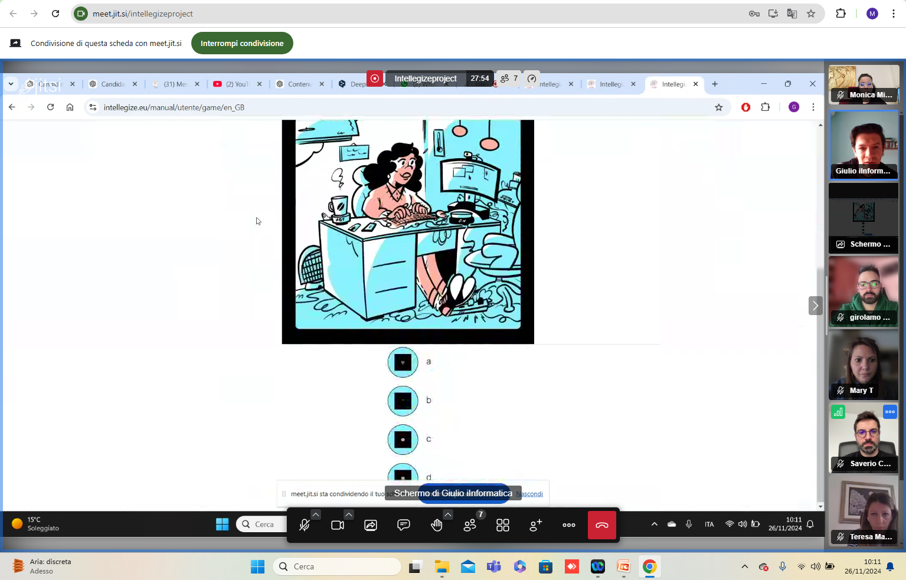Open the chat panel in Jitsi
906x580 pixels.
[404, 525]
